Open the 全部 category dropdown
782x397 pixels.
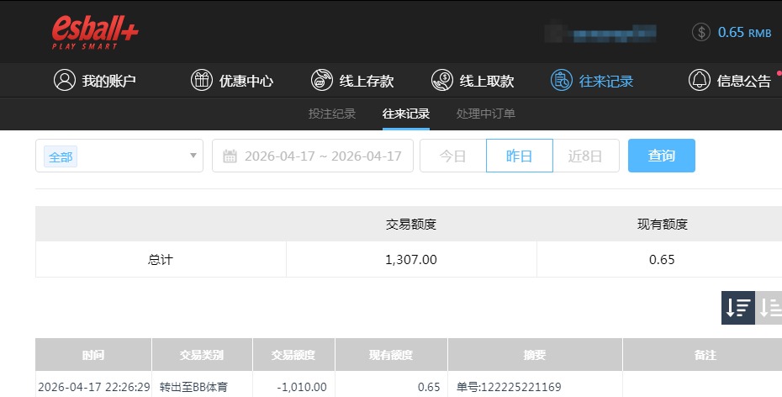[119, 156]
